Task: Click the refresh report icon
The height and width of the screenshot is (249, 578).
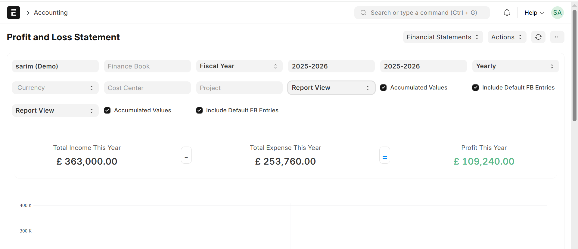Action: [538, 37]
